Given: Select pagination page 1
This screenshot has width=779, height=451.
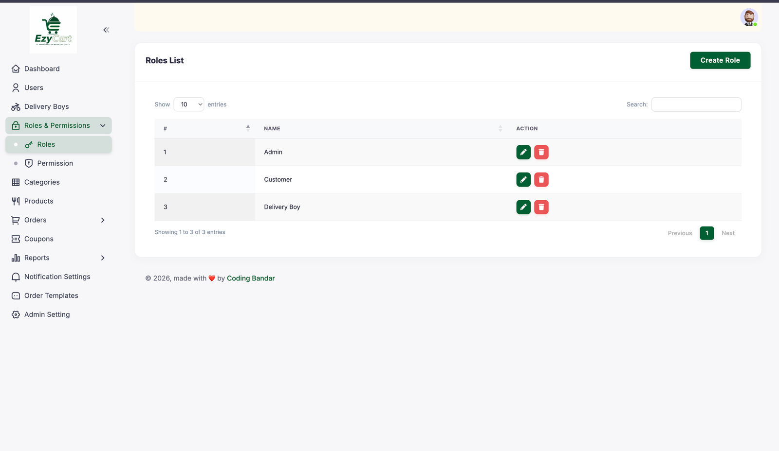Looking at the screenshot, I should [x=707, y=233].
